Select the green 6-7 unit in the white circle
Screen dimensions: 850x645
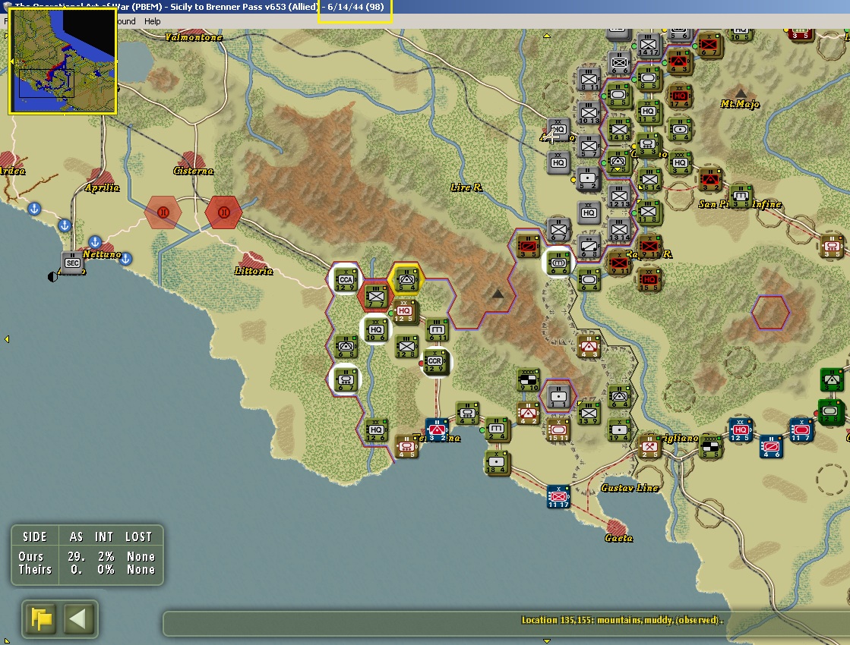346,380
